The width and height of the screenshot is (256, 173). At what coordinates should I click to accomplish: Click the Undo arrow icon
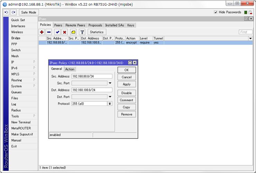pos(6,12)
